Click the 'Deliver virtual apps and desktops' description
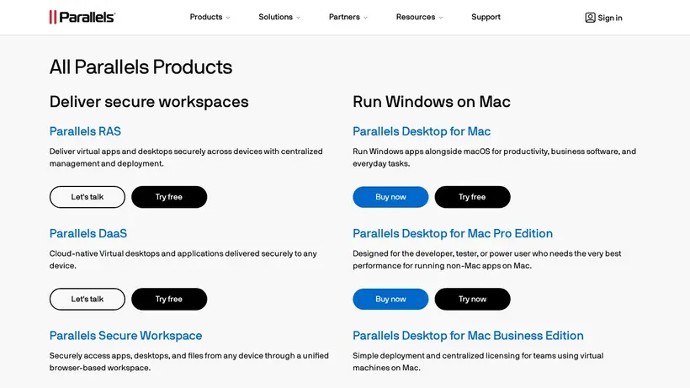Screen dimensions: 690x388 tap(186, 157)
